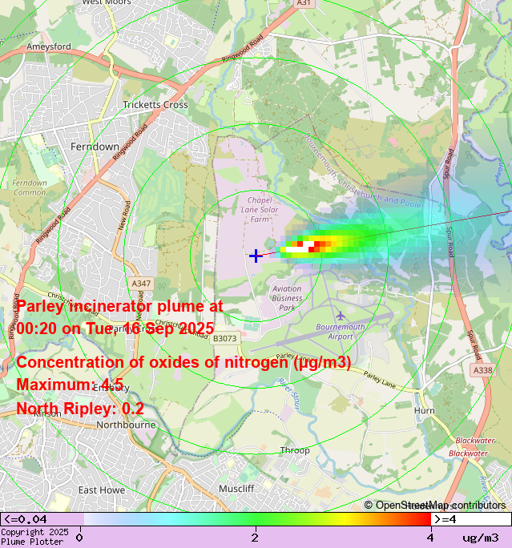Viewport: 512px width, 548px height.
Task: Click the Throop place label
Action: pos(295,450)
